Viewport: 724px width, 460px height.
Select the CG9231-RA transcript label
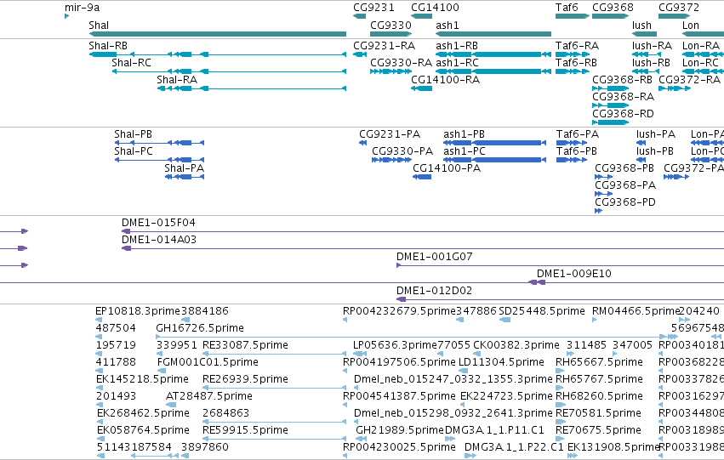[385, 46]
